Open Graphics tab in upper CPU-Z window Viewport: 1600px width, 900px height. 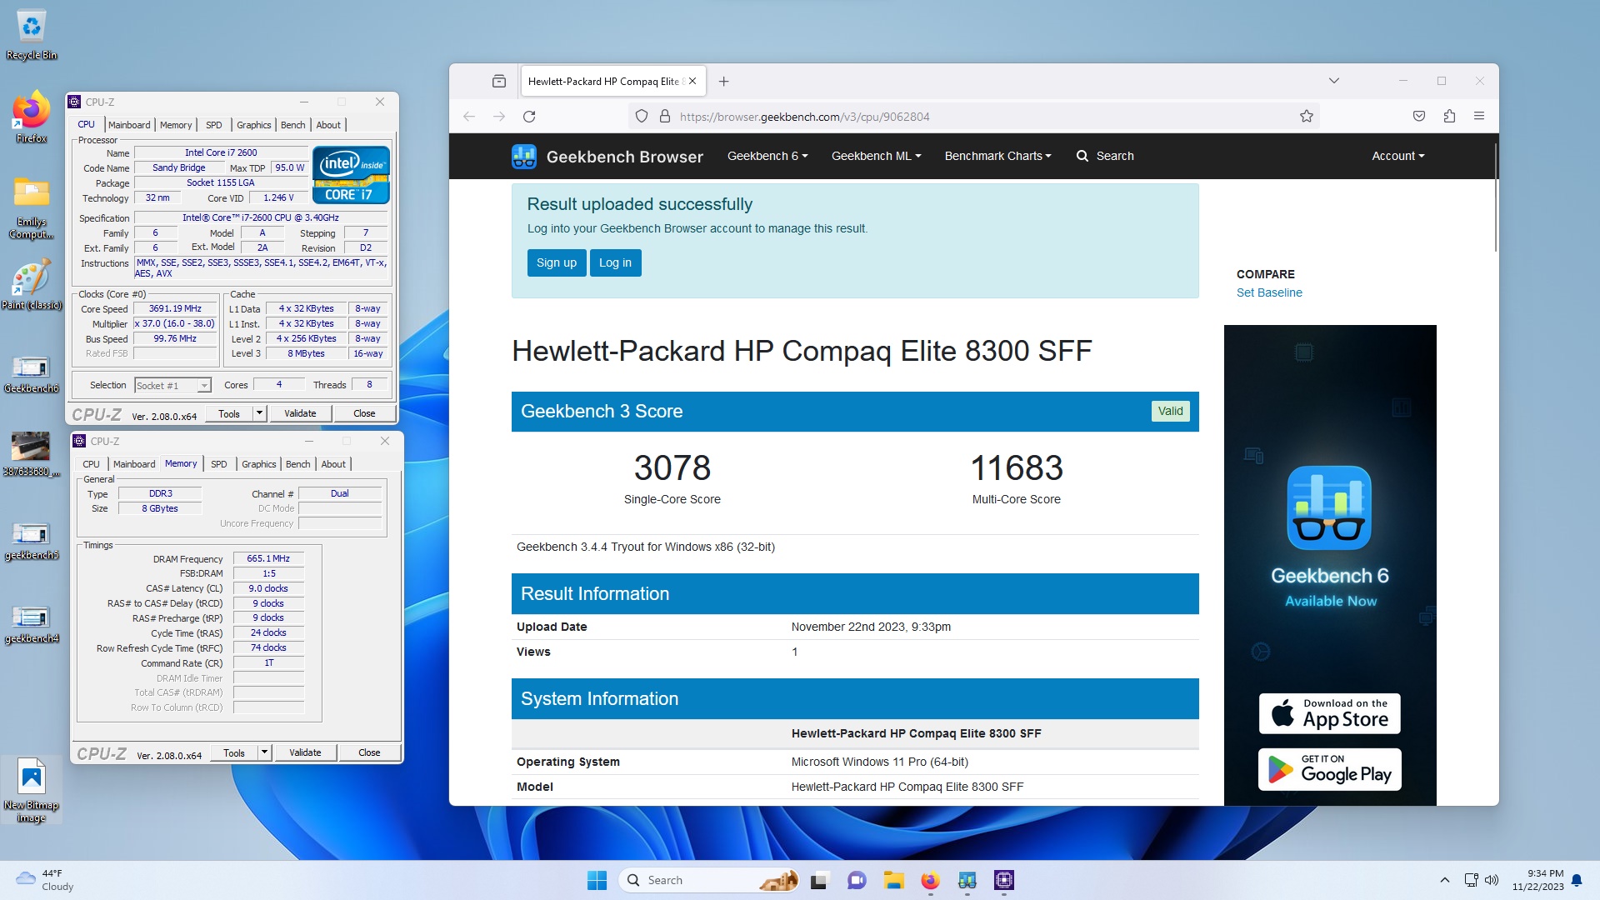(253, 125)
